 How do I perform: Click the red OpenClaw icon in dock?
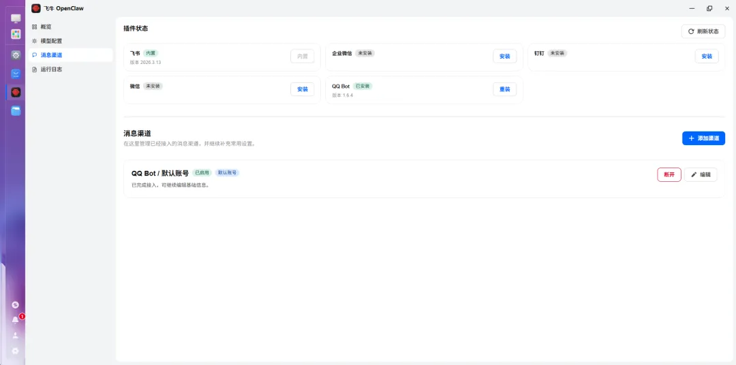click(16, 92)
